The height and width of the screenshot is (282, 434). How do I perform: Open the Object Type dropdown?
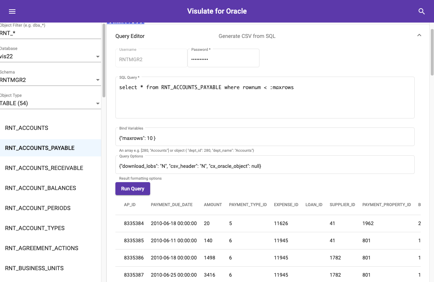50,103
